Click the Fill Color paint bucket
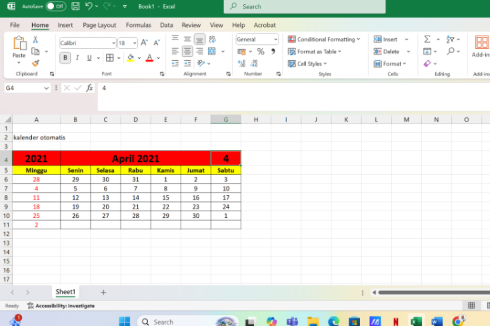The width and height of the screenshot is (490, 326). 130,58
